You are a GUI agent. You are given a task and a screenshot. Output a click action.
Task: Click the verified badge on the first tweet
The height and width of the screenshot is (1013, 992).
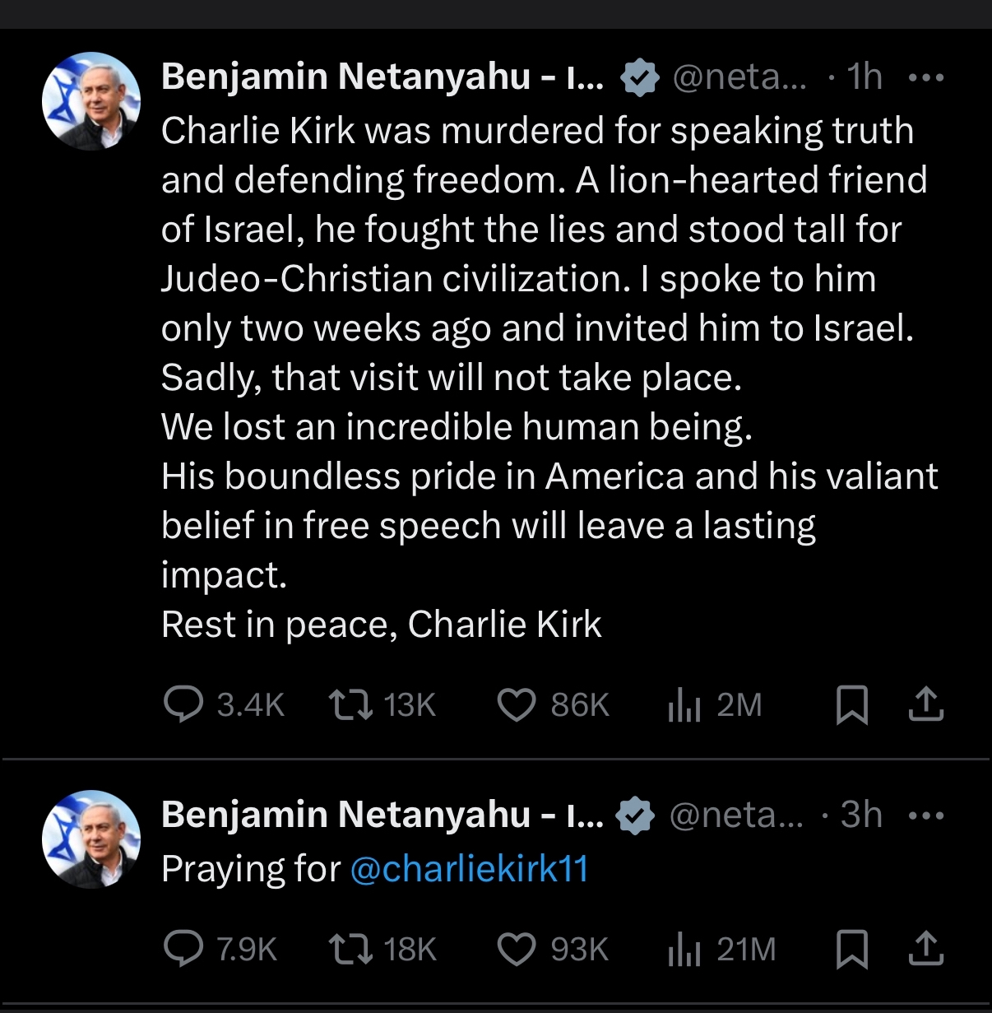[x=639, y=78]
